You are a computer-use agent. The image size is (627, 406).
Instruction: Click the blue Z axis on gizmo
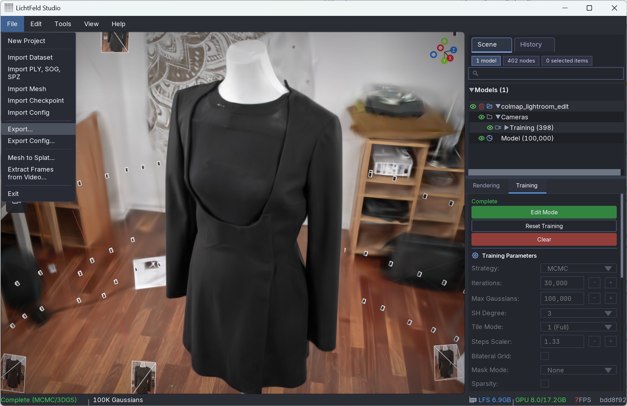tap(453, 50)
